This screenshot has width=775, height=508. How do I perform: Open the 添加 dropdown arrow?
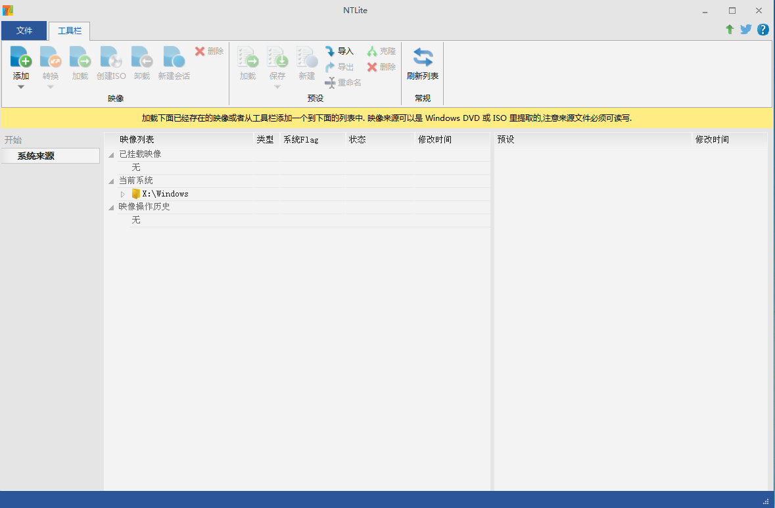(21, 87)
